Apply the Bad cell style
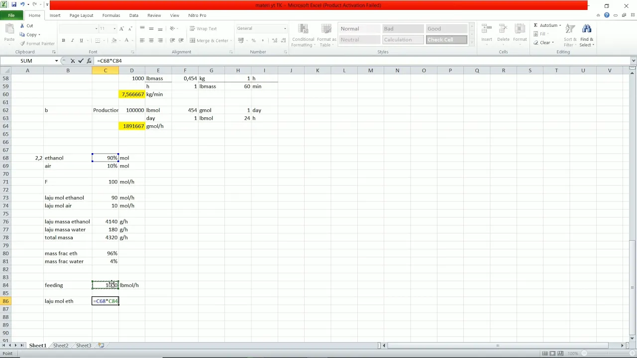637x358 pixels. pyautogui.click(x=403, y=29)
